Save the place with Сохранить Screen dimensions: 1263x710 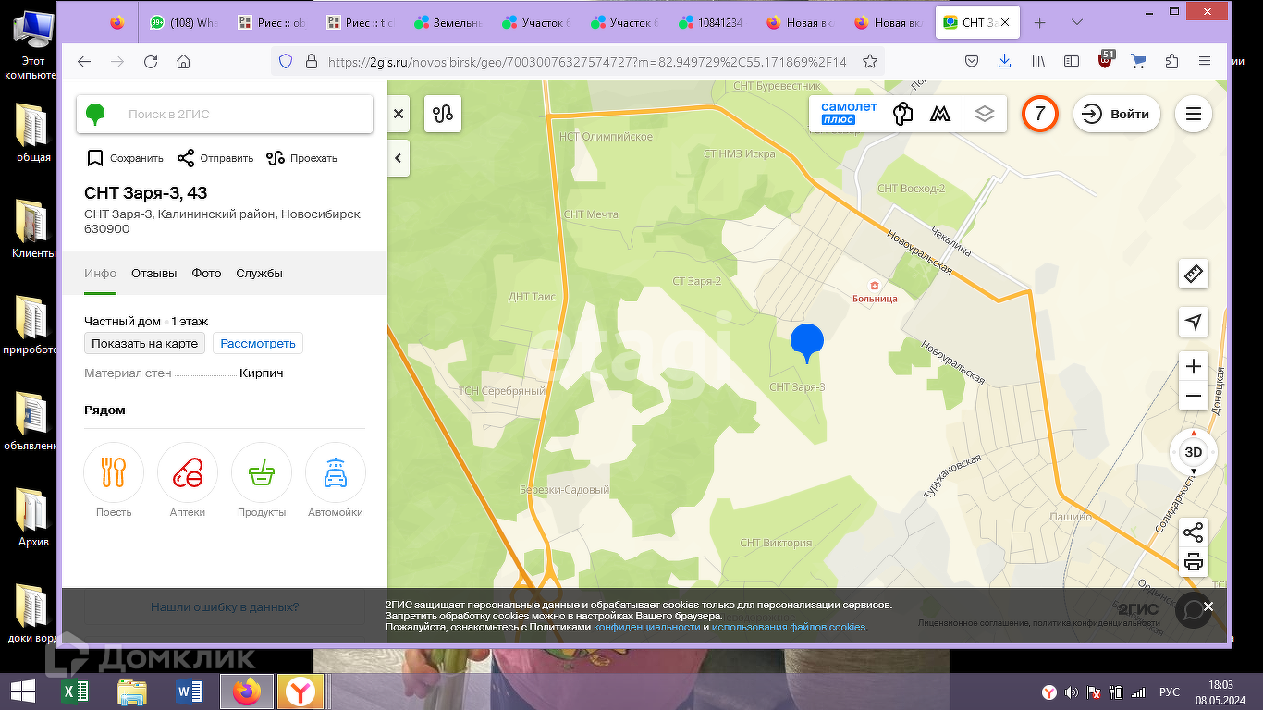point(125,158)
